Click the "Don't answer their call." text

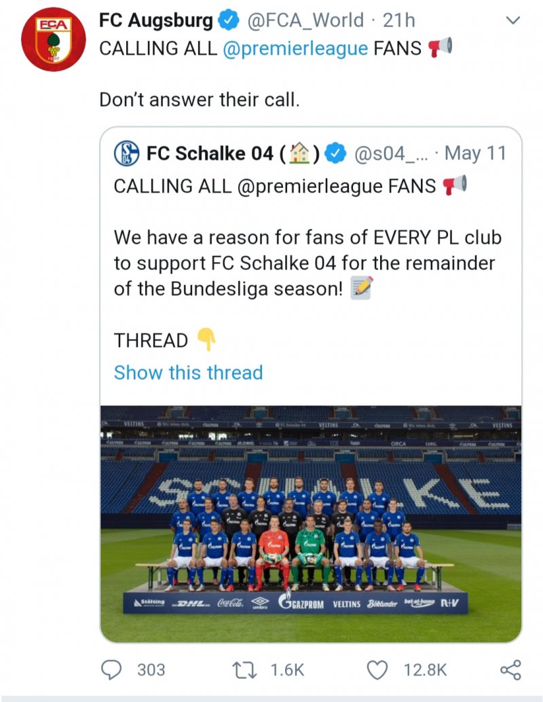pyautogui.click(x=199, y=99)
